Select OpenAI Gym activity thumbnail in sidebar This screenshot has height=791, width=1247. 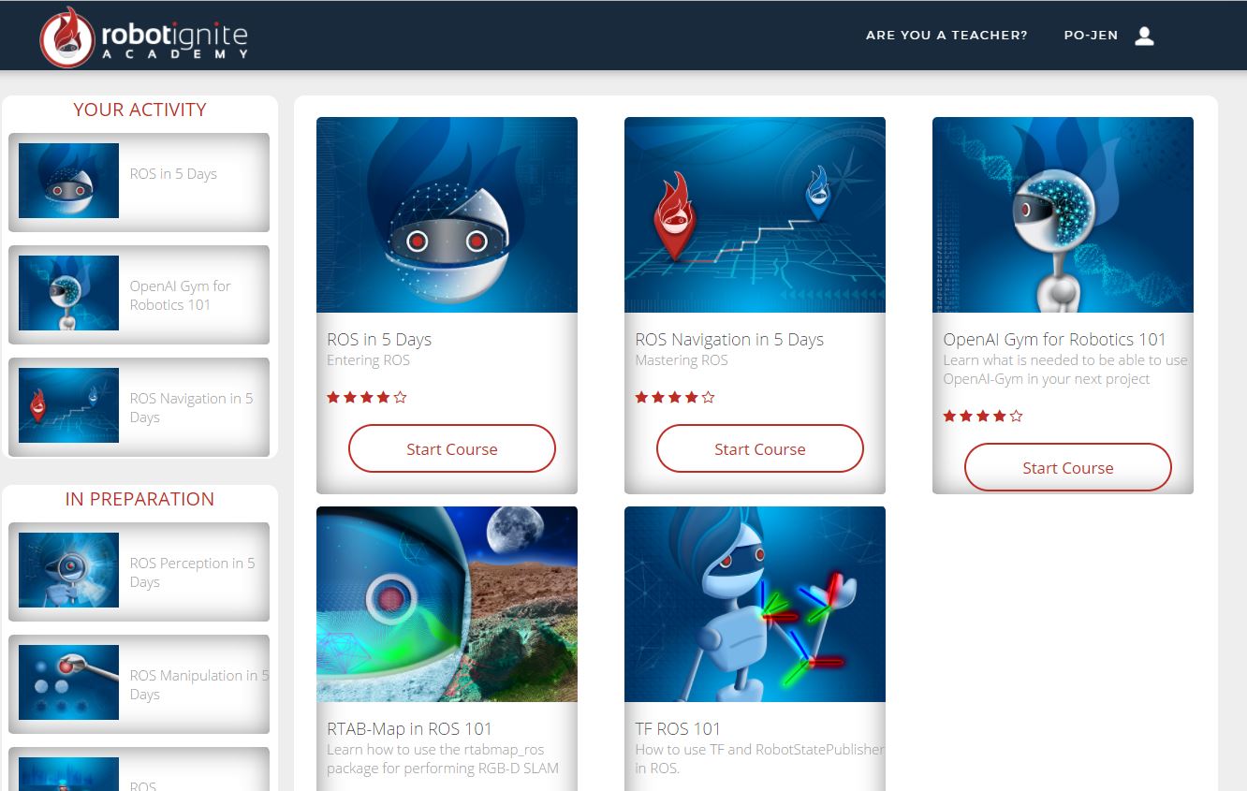click(x=68, y=293)
